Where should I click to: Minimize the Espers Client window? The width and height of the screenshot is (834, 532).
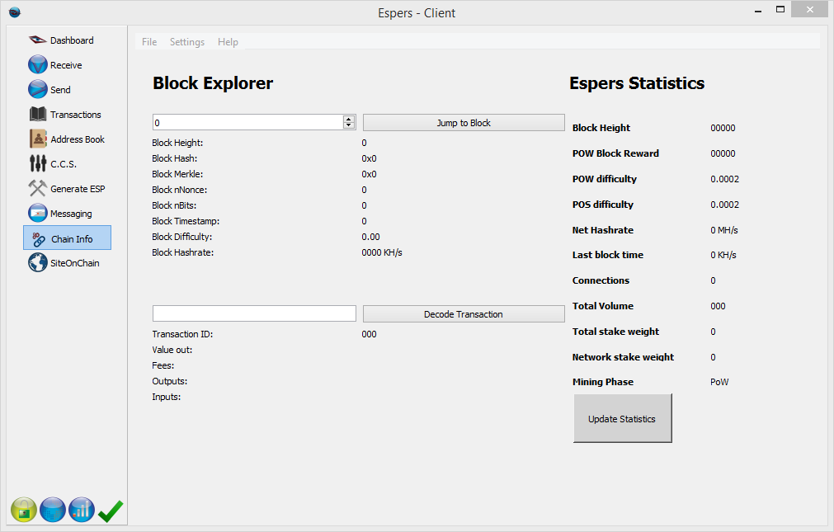[758, 10]
